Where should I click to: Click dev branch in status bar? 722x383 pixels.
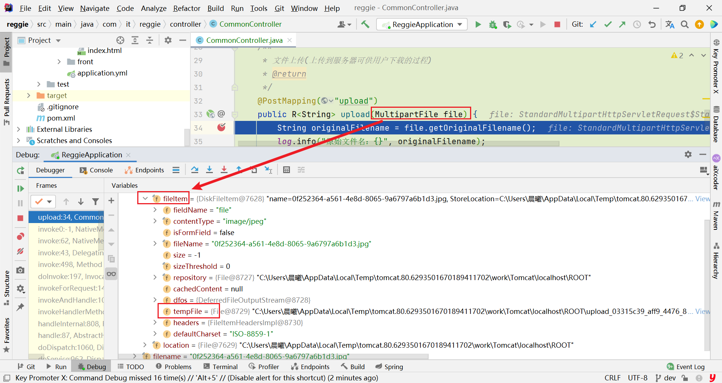coord(666,378)
